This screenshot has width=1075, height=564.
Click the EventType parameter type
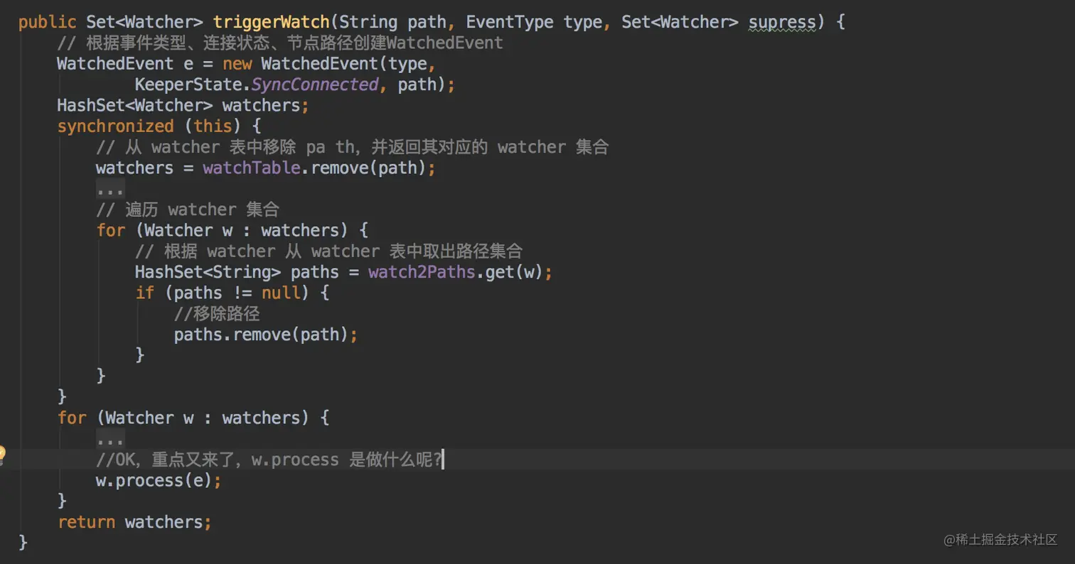point(509,22)
